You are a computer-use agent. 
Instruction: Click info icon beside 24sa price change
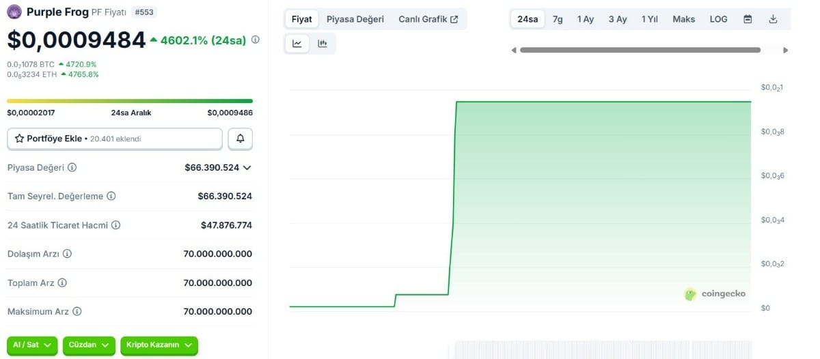point(256,40)
